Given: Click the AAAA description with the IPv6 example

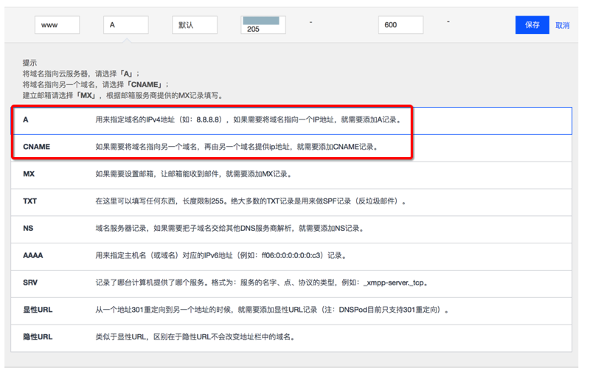Looking at the screenshot, I should (x=221, y=255).
